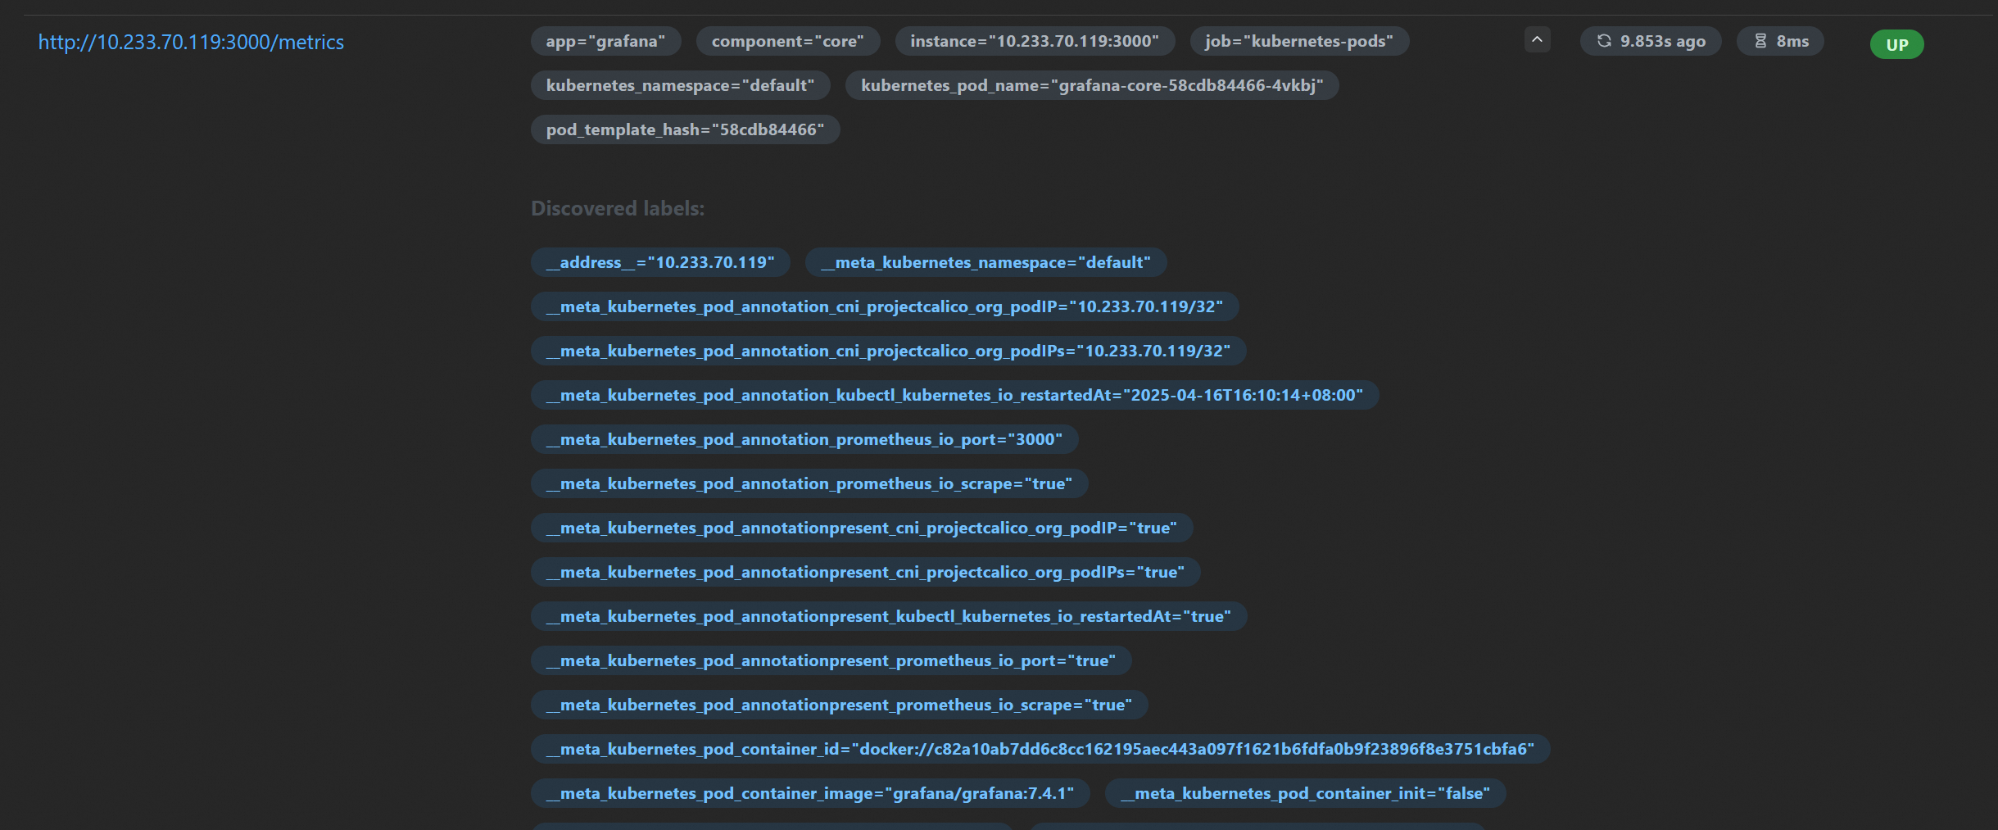Click the container_image grafana/grafana:7.4.1 label
This screenshot has height=830, width=1998.
pyautogui.click(x=809, y=793)
